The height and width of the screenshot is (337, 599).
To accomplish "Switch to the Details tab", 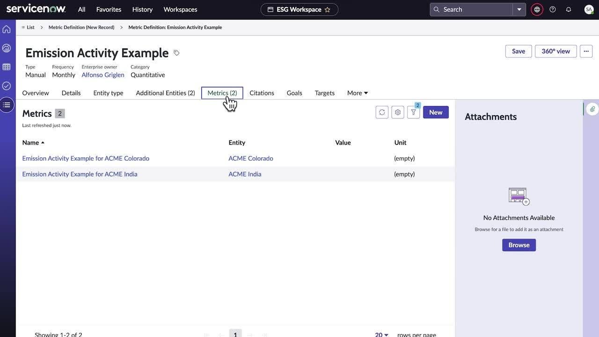I will (71, 93).
